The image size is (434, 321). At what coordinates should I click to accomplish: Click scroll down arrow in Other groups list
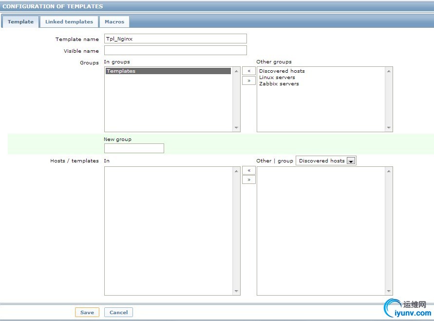389,127
